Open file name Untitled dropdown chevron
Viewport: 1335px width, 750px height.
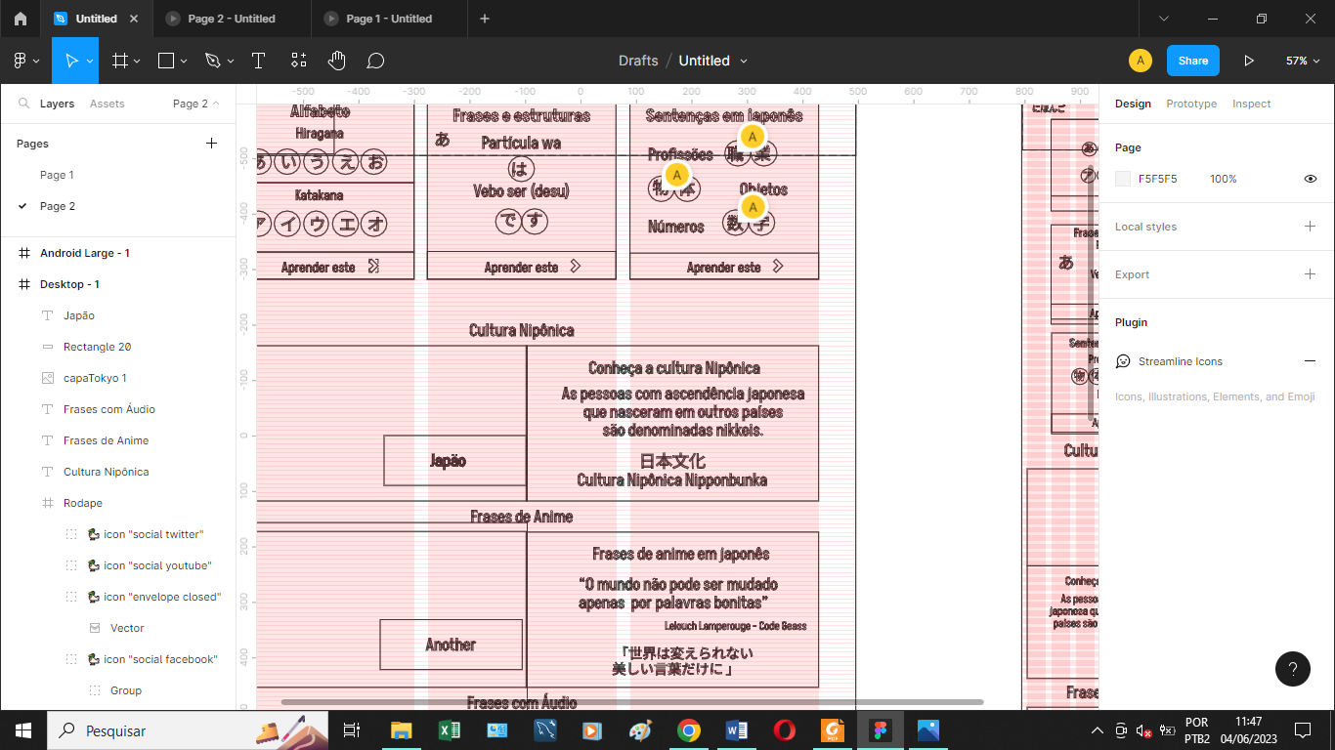744,61
